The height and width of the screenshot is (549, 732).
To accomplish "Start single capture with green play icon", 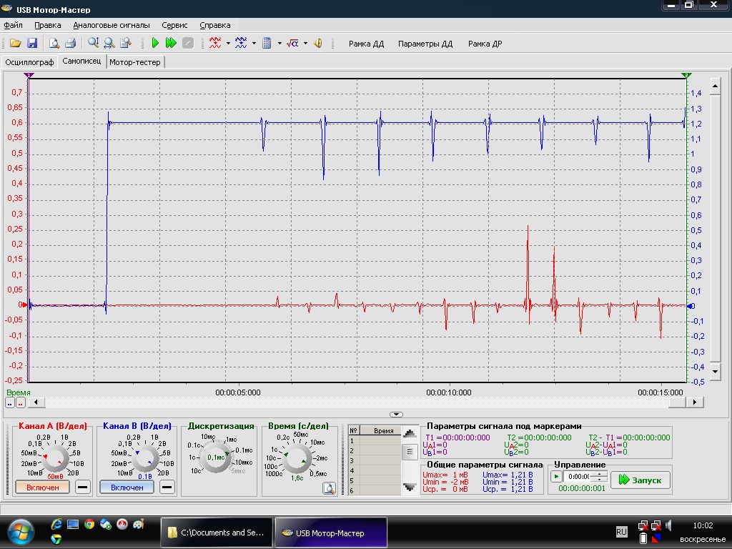I will coord(155,44).
